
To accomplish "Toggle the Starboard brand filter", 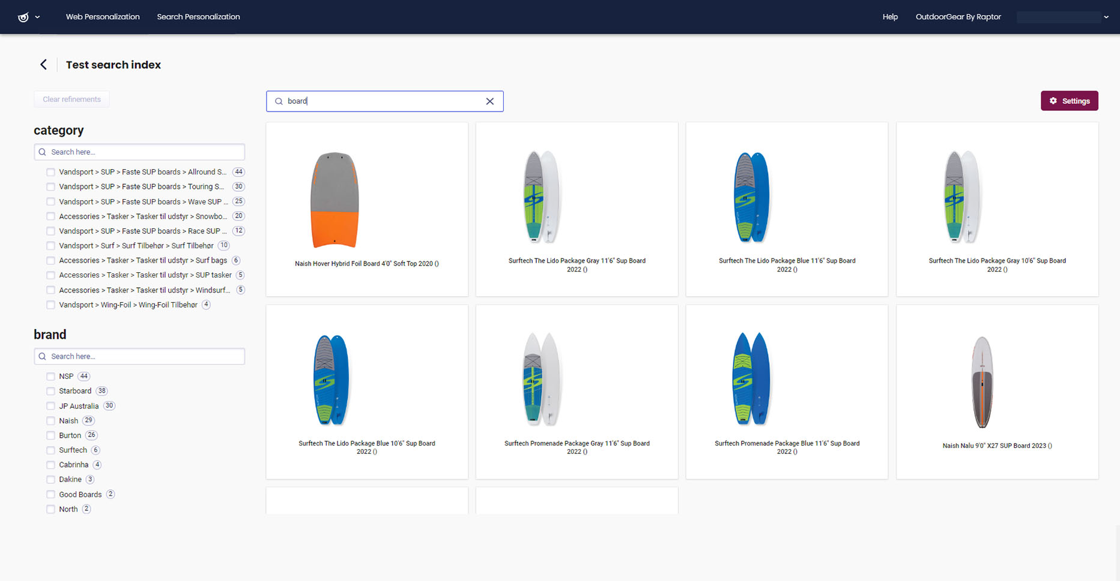I will 50,391.
